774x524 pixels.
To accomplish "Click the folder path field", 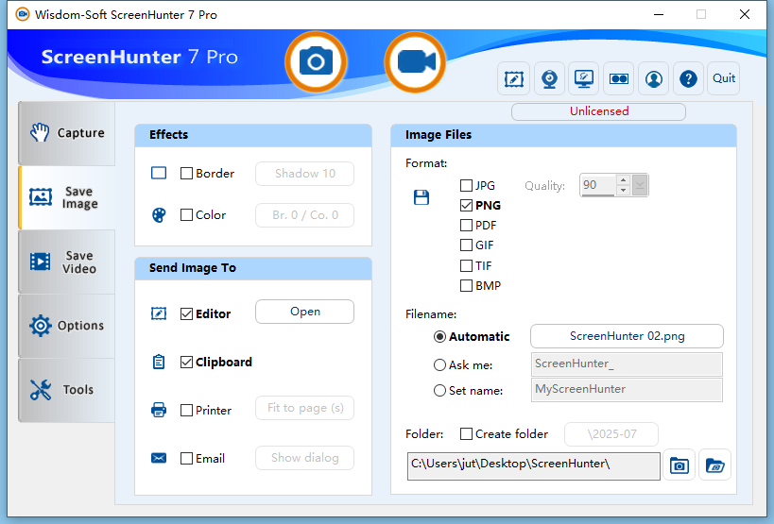I will (534, 466).
